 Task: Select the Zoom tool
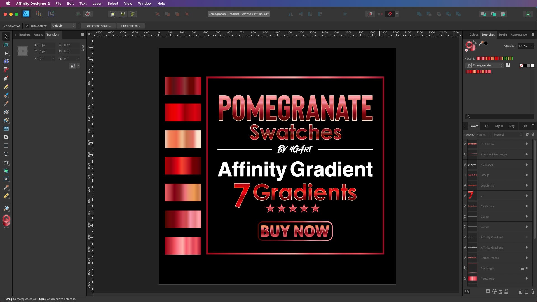[x=6, y=208]
